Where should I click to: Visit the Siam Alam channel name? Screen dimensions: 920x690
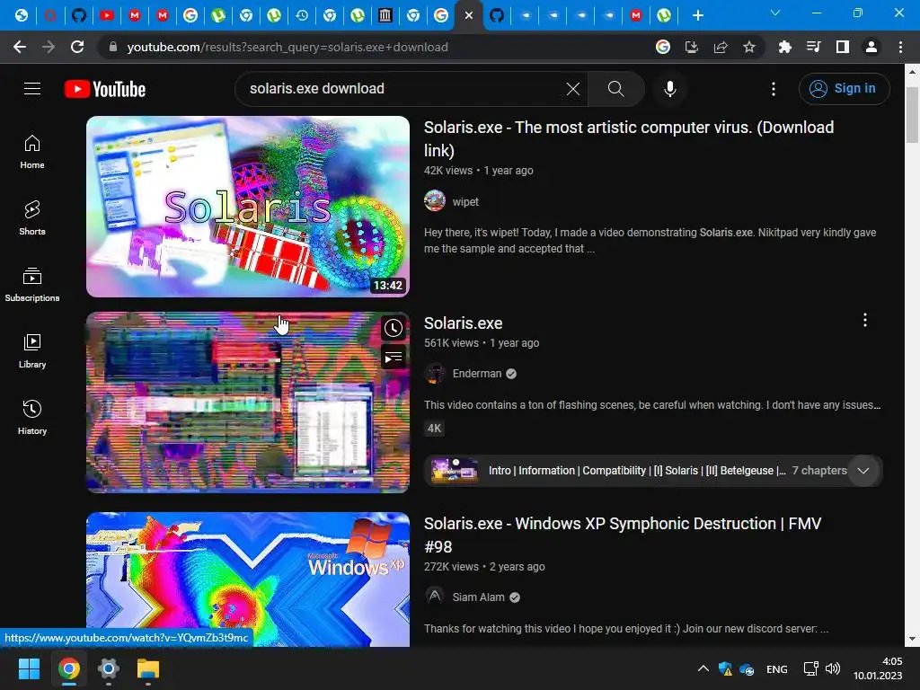(x=478, y=597)
